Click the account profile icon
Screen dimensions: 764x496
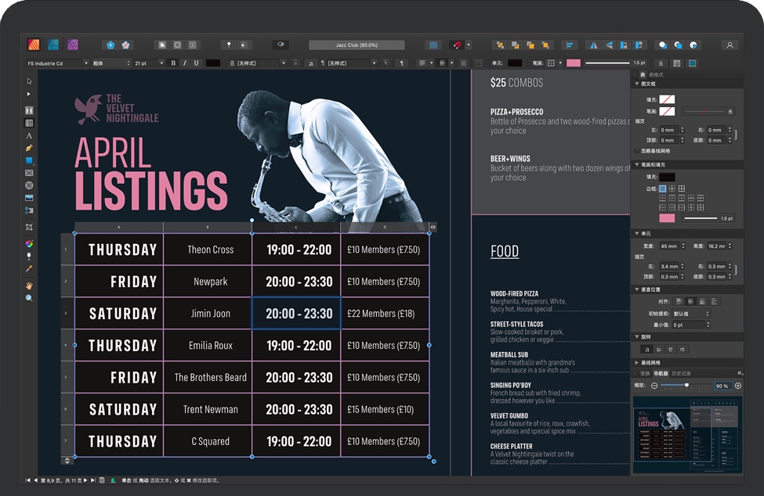730,45
